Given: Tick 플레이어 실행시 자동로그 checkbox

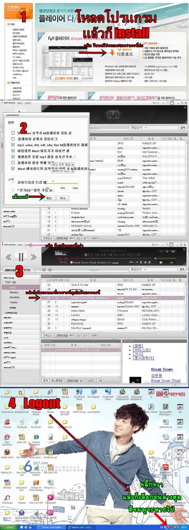Looking at the screenshot, I should pos(13,139).
